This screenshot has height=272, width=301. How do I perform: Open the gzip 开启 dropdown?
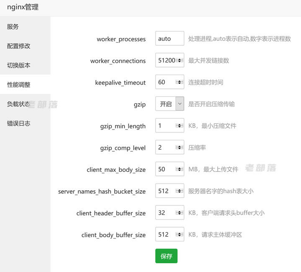point(170,104)
